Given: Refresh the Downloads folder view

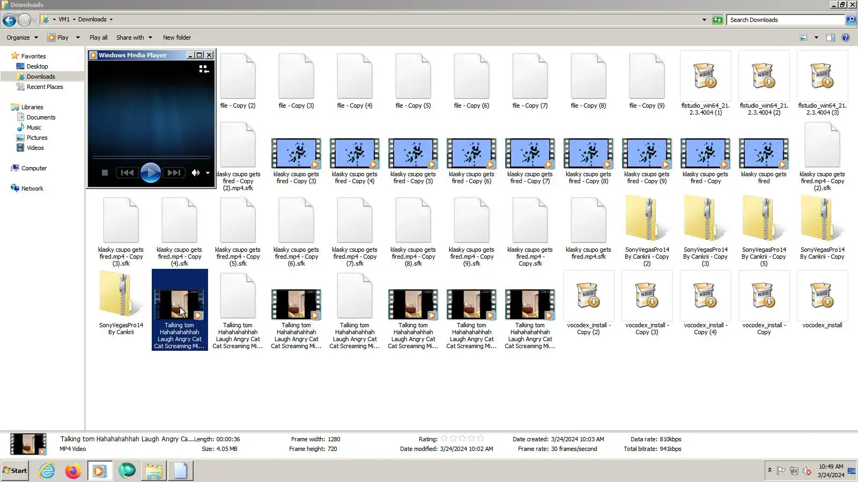Looking at the screenshot, I should click(718, 20).
